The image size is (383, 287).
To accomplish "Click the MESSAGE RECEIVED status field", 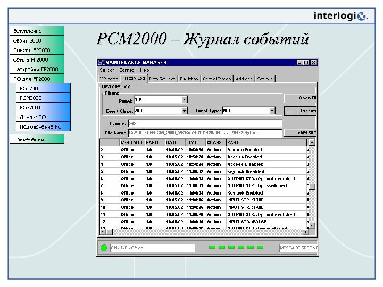I will pyautogui.click(x=298, y=248).
